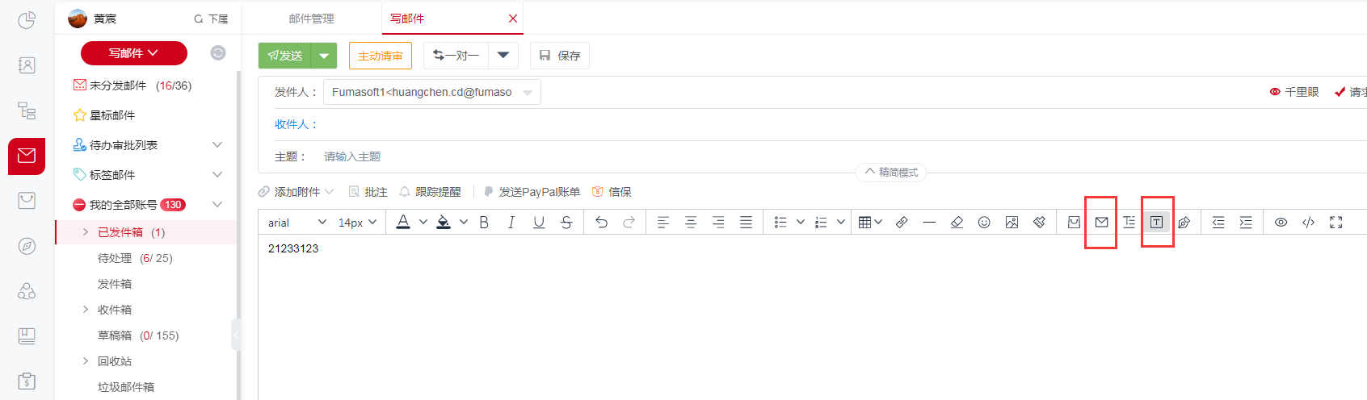This screenshot has height=400, width=1367.
Task: Toggle the 千里眼 tracking option
Action: (x=1294, y=92)
